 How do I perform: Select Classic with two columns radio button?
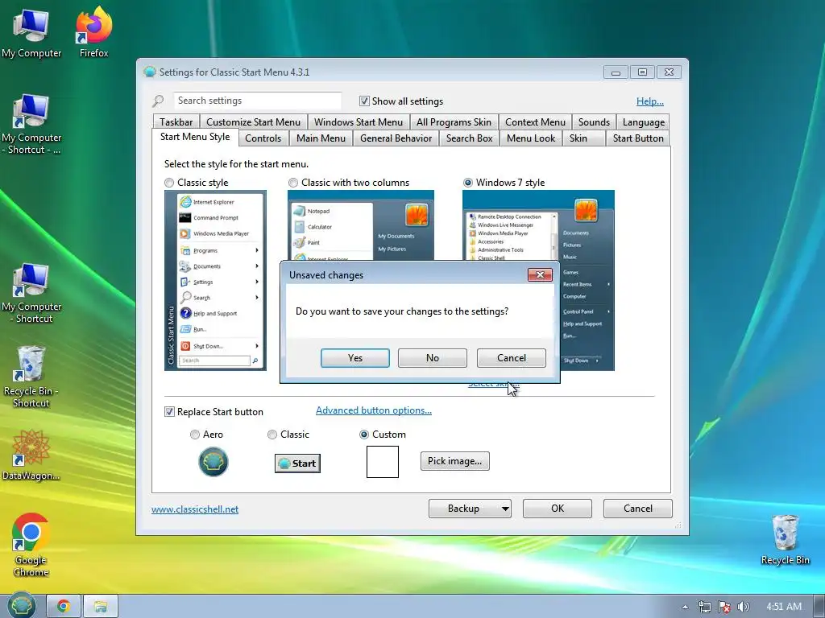tap(293, 183)
